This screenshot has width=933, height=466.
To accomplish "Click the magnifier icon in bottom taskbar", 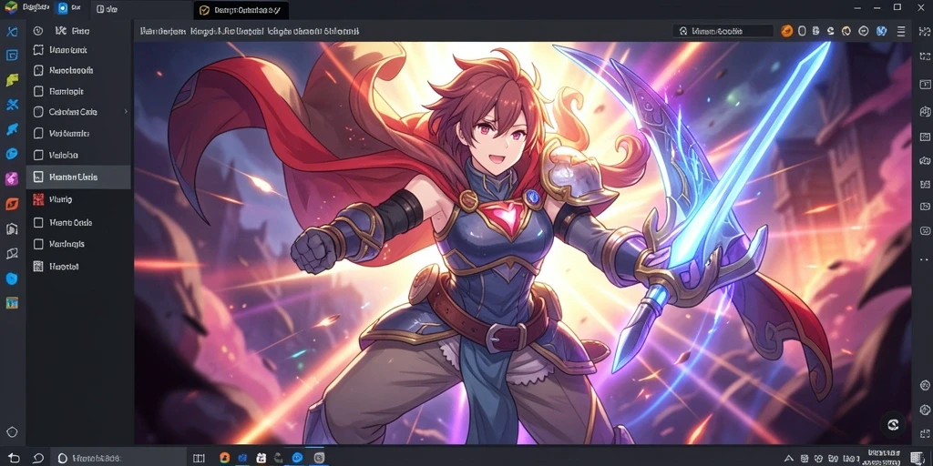I will [x=38, y=459].
